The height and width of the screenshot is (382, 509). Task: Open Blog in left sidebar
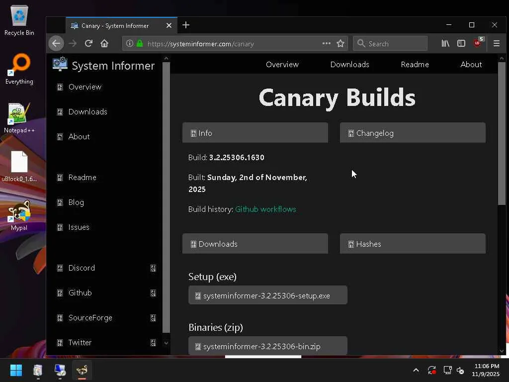76,202
